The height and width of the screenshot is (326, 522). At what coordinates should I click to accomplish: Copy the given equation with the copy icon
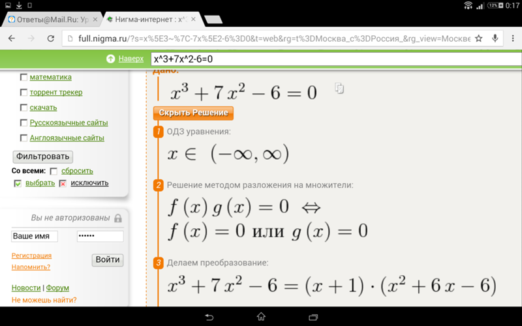[x=339, y=88]
